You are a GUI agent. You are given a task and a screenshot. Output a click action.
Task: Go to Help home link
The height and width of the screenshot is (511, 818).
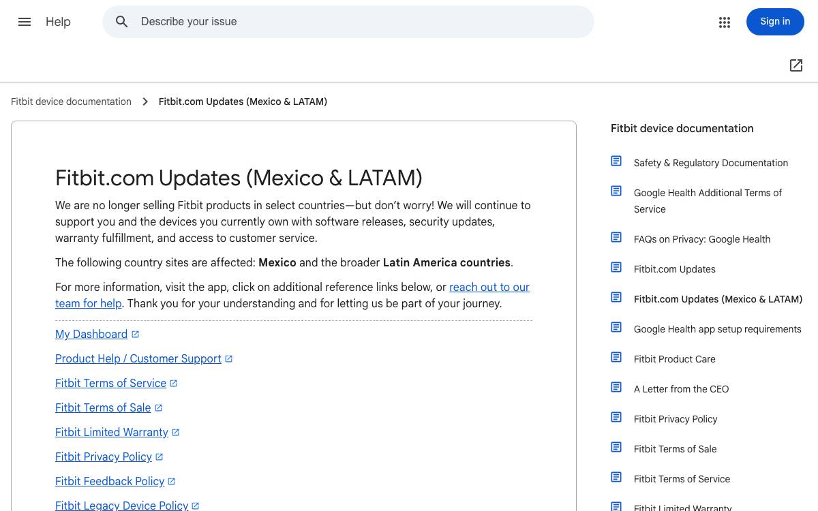pyautogui.click(x=58, y=22)
